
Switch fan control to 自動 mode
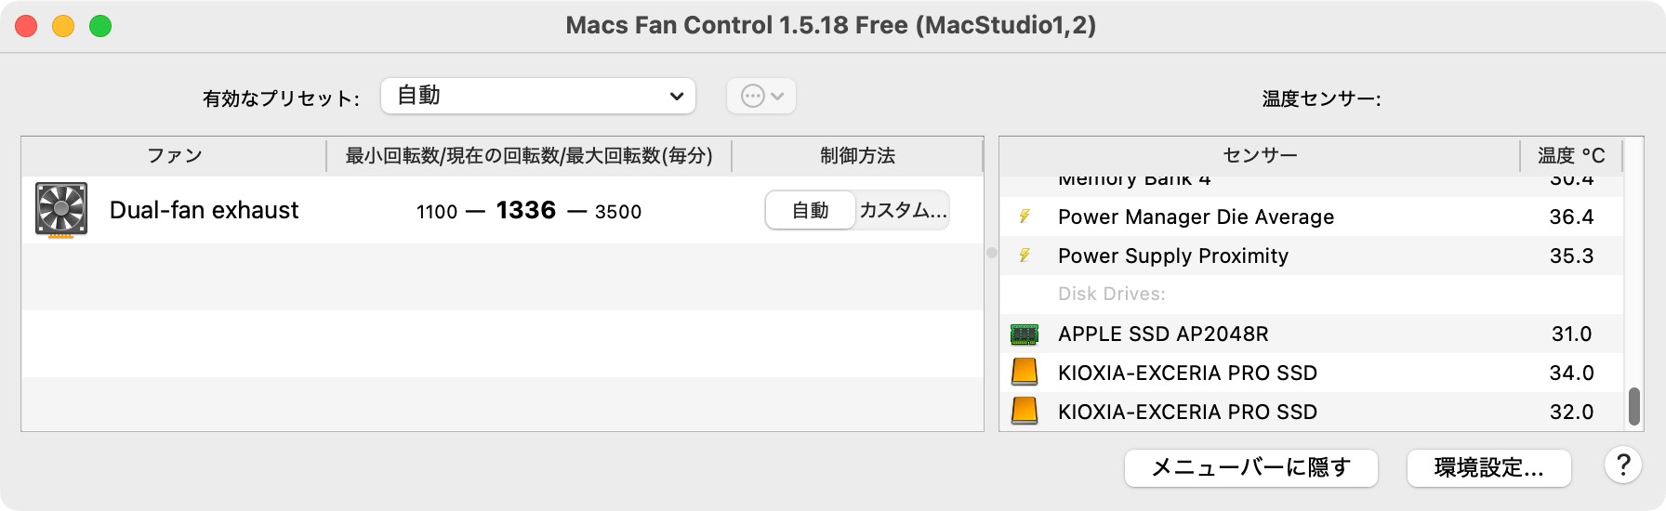click(x=810, y=210)
